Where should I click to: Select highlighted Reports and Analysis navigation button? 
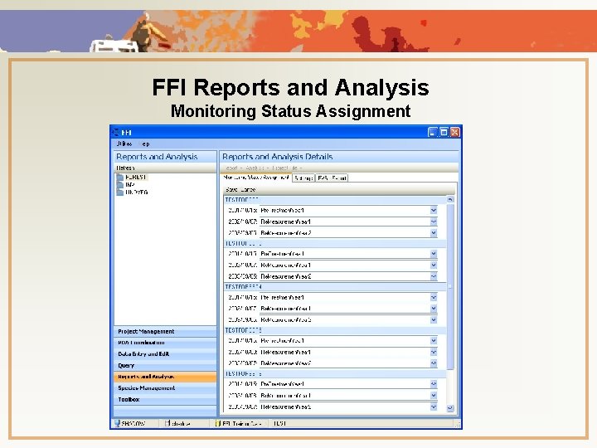165,377
